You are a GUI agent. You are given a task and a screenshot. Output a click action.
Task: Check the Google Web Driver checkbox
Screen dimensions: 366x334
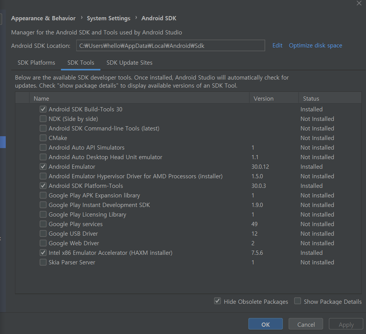[43, 243]
